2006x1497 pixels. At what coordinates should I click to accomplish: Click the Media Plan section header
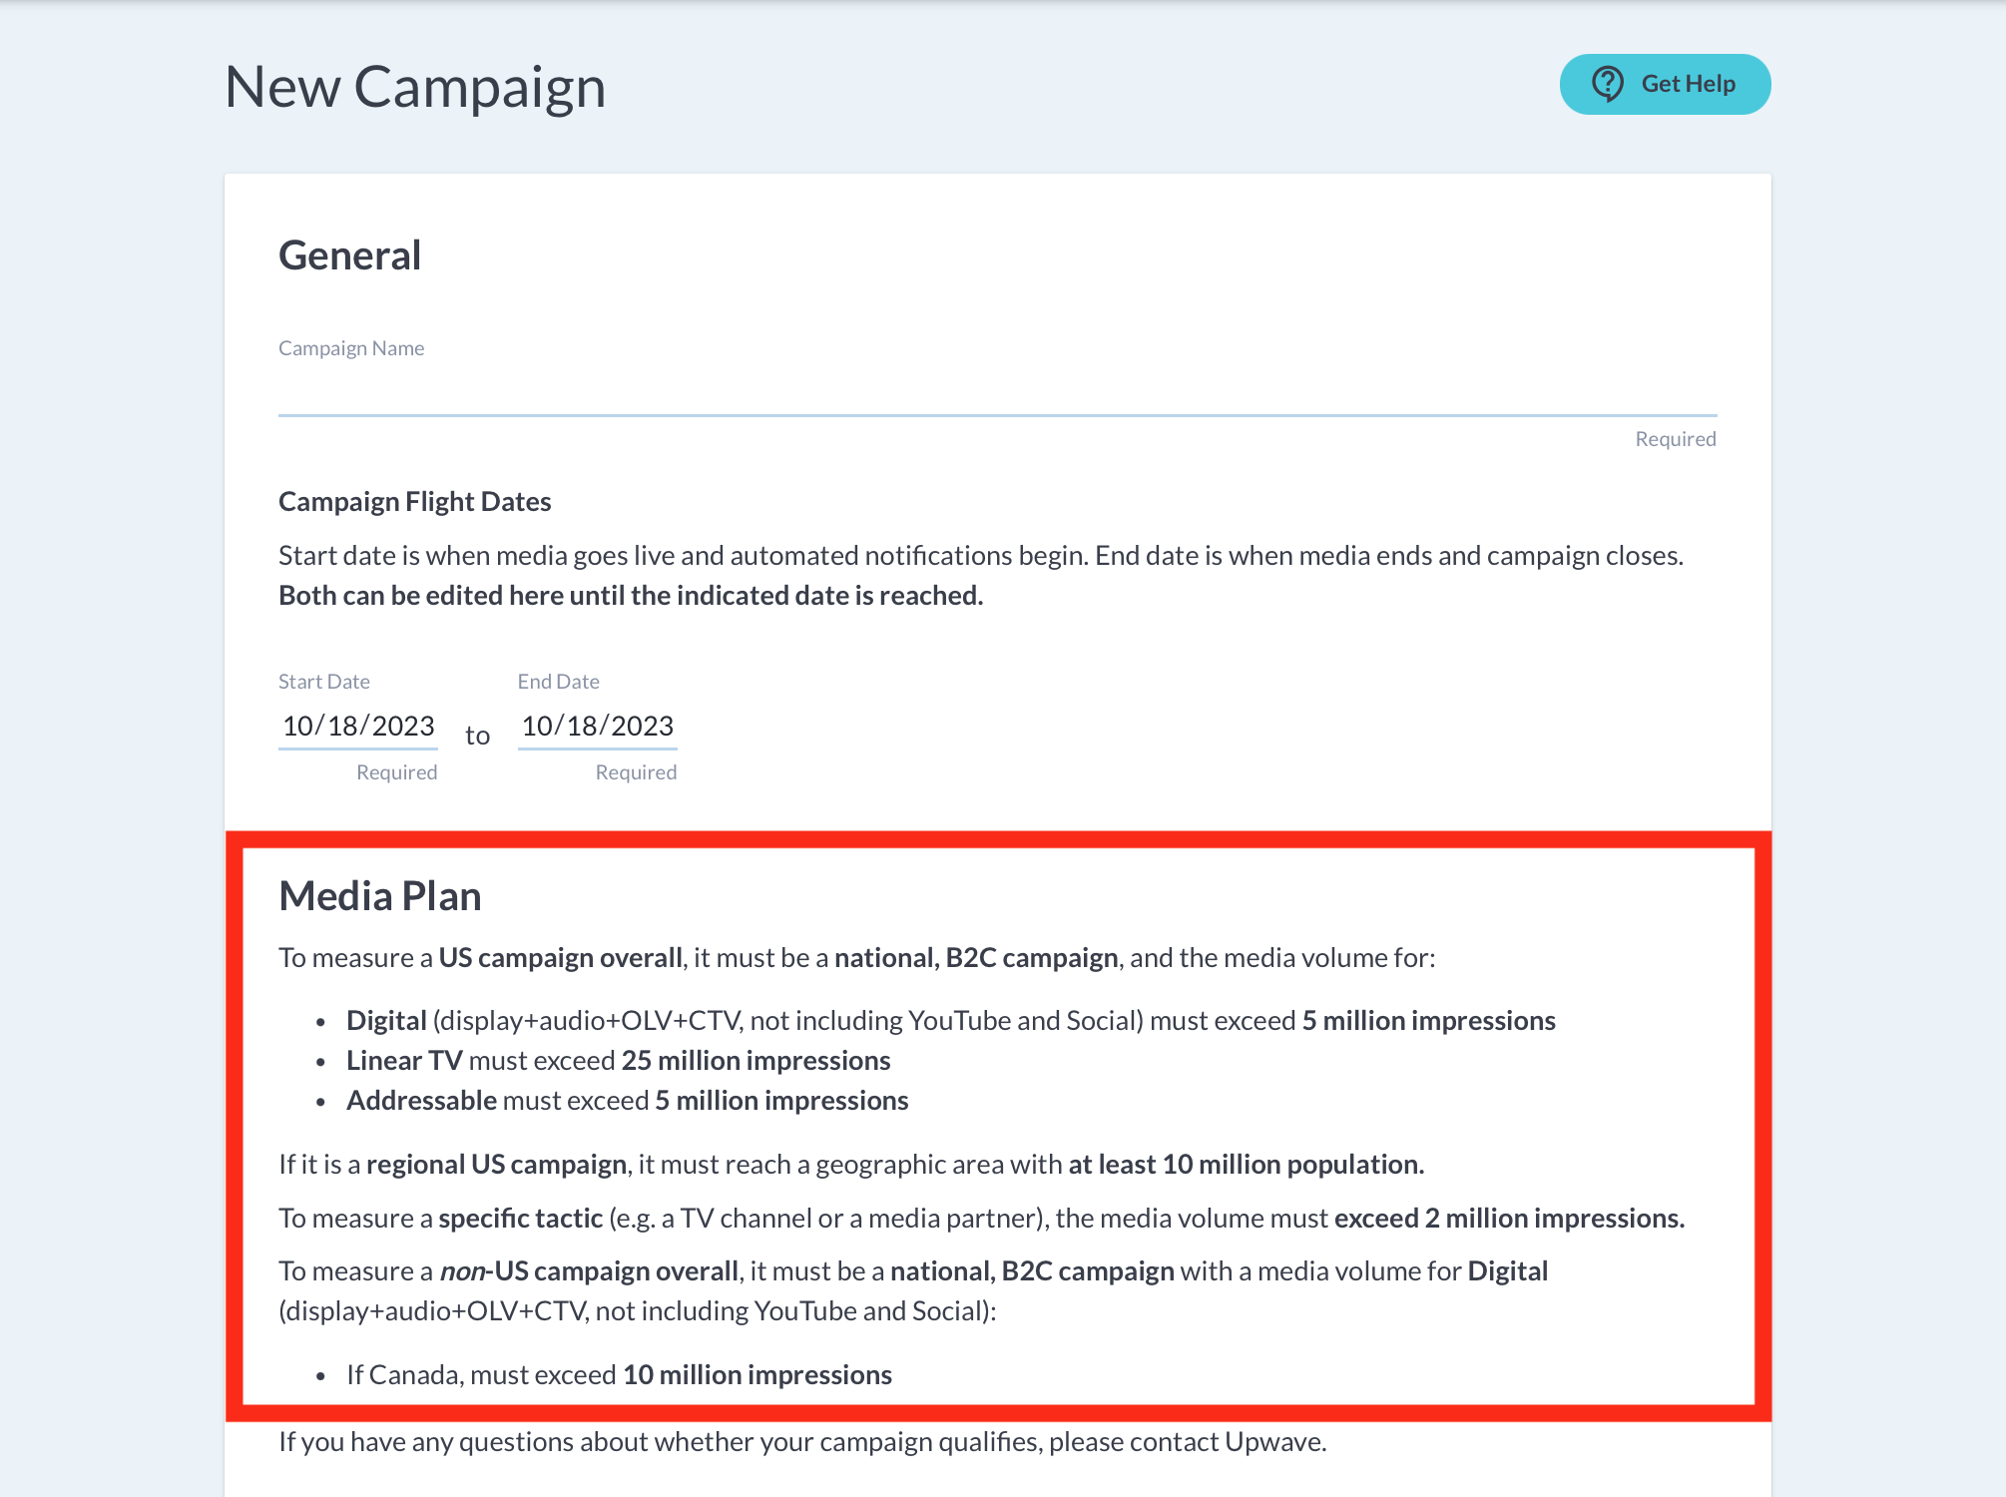[x=379, y=895]
